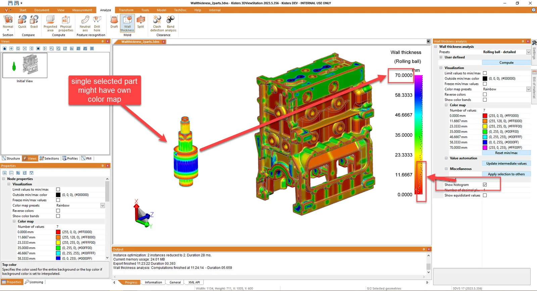Select the Wall thickness tool

tap(128, 23)
